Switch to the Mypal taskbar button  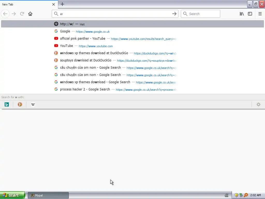pyautogui.click(x=48, y=195)
